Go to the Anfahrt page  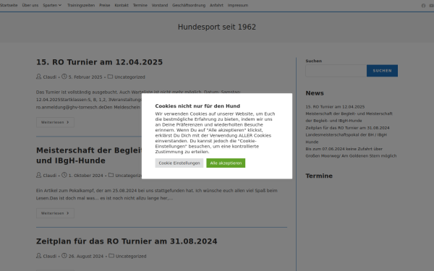coord(216,5)
